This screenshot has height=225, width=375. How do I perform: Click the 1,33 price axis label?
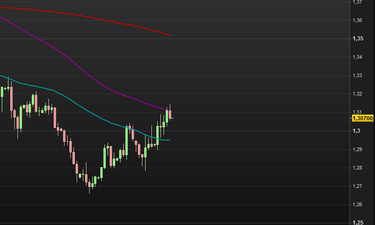(357, 75)
